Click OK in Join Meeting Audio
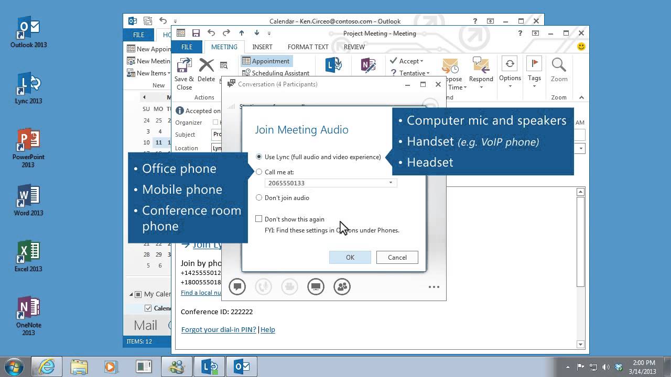 [x=350, y=257]
